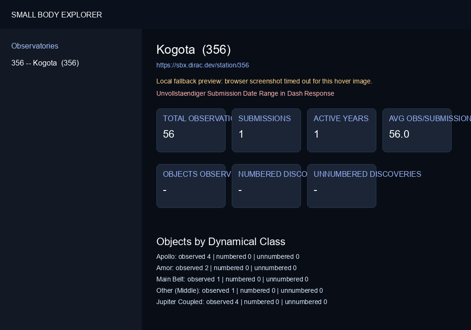471x330 pixels.
Task: Select the Avg Obs/Submission card
Action: coord(417,131)
